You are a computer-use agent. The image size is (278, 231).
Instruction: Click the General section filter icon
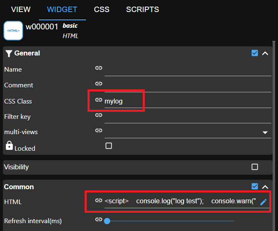click(9, 53)
